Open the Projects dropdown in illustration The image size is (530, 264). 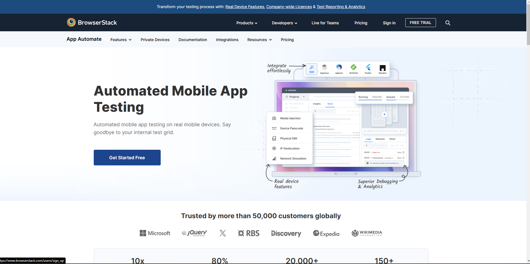point(295,97)
